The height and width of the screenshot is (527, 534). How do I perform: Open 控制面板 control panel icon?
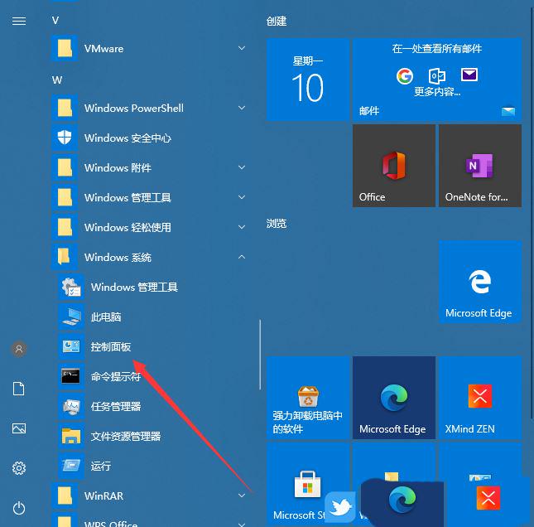(x=71, y=346)
